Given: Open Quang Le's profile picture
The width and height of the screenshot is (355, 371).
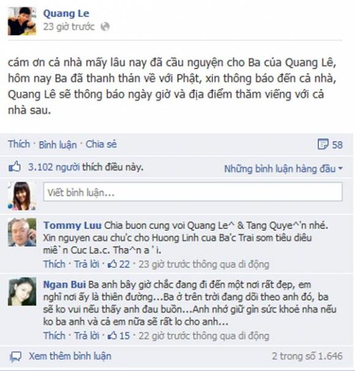Looking at the screenshot, I should [x=22, y=21].
